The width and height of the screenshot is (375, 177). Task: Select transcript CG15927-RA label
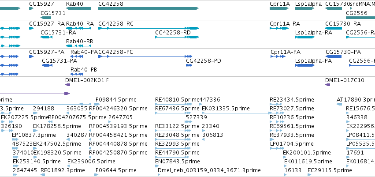(x=47, y=24)
